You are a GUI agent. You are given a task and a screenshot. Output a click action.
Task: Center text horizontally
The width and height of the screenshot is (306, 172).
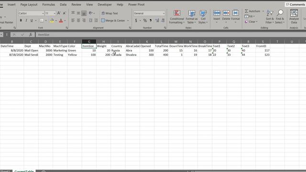tap(78, 21)
